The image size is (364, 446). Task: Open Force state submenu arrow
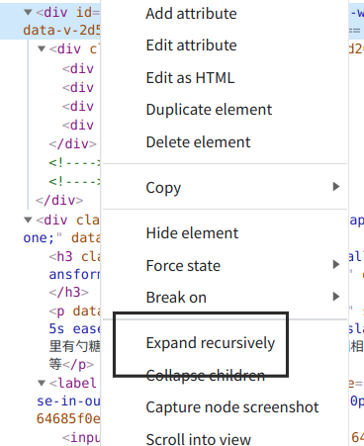pos(336,264)
